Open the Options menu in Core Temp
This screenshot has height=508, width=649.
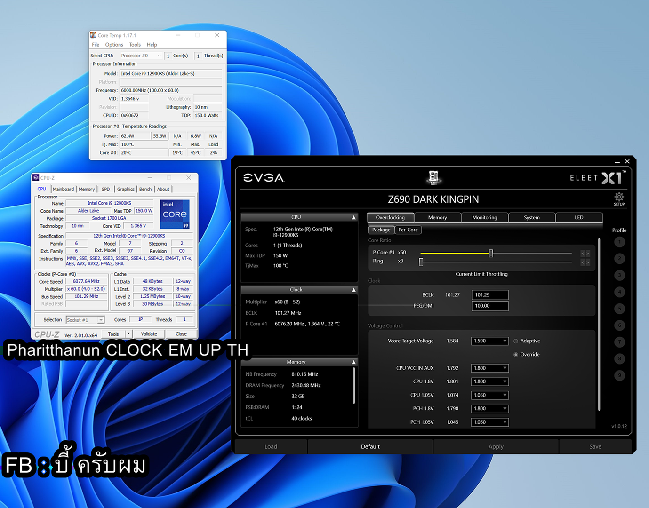point(114,45)
